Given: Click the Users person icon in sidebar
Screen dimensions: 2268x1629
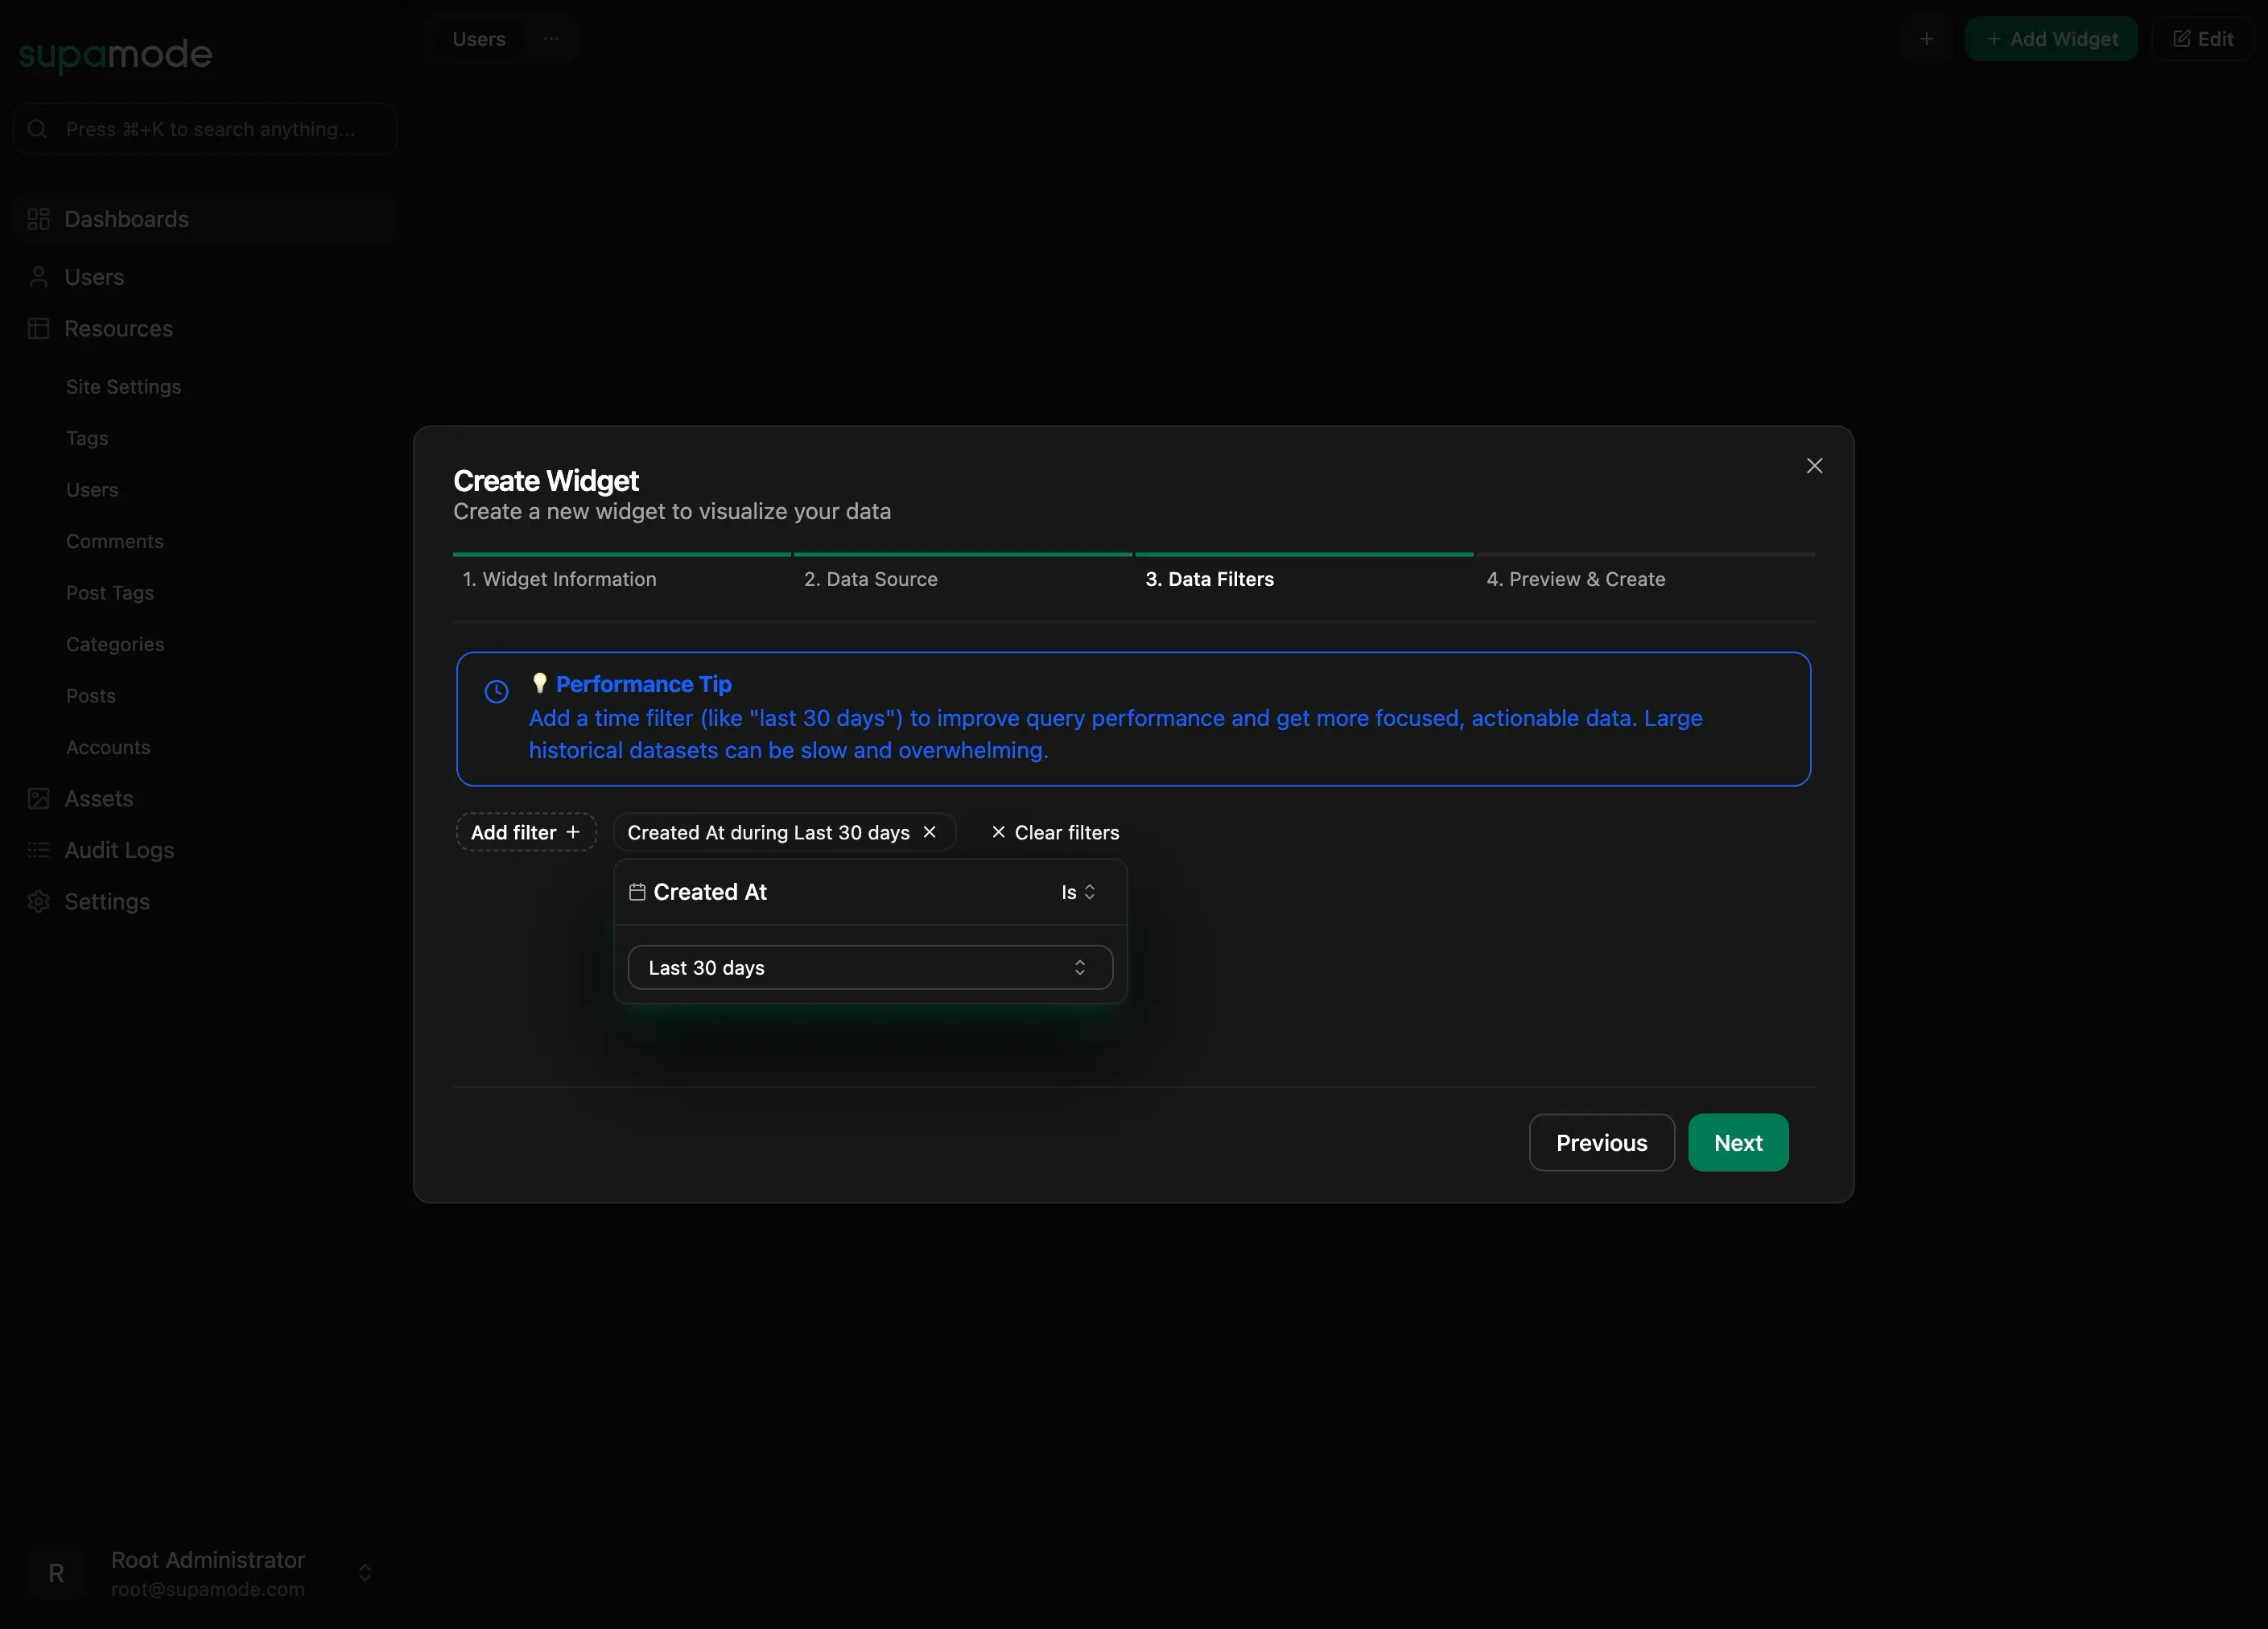Looking at the screenshot, I should [38, 277].
